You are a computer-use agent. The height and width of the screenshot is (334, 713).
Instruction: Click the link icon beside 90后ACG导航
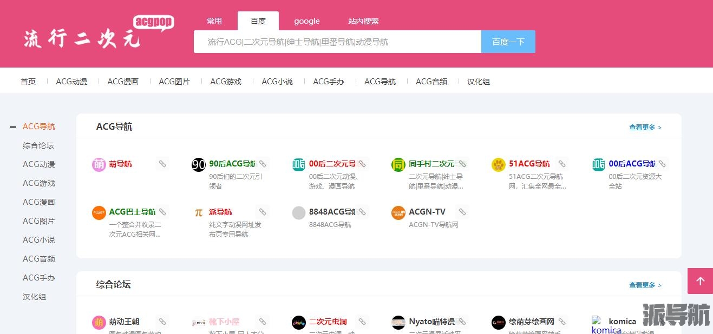263,164
